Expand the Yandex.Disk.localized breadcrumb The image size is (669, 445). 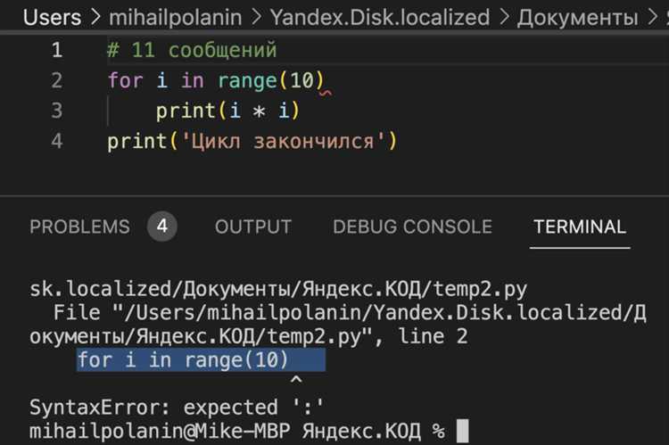click(x=380, y=18)
